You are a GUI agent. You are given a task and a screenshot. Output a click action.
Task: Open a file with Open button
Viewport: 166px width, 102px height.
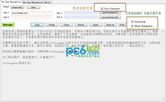(96, 25)
